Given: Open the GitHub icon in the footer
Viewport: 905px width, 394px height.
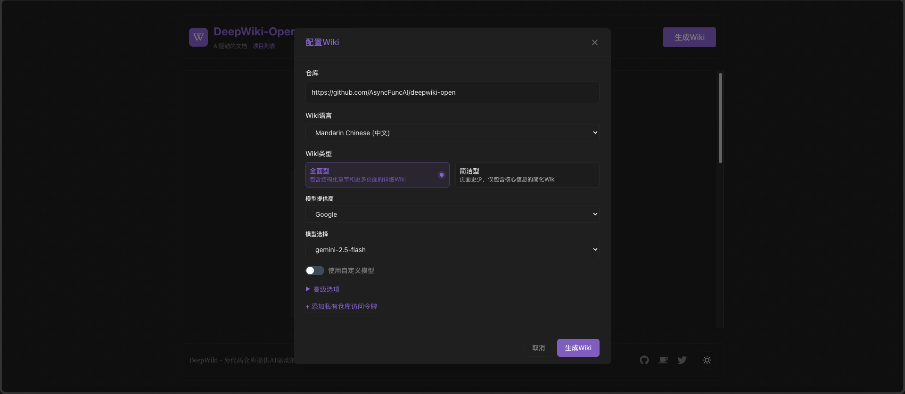Looking at the screenshot, I should (644, 360).
